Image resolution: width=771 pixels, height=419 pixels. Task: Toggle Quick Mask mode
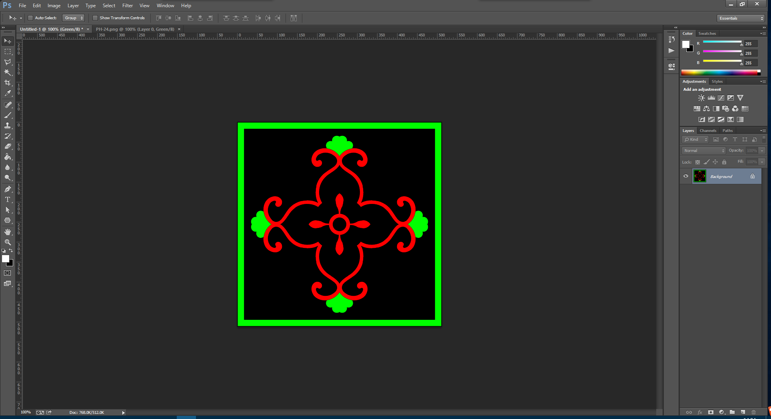(8, 273)
